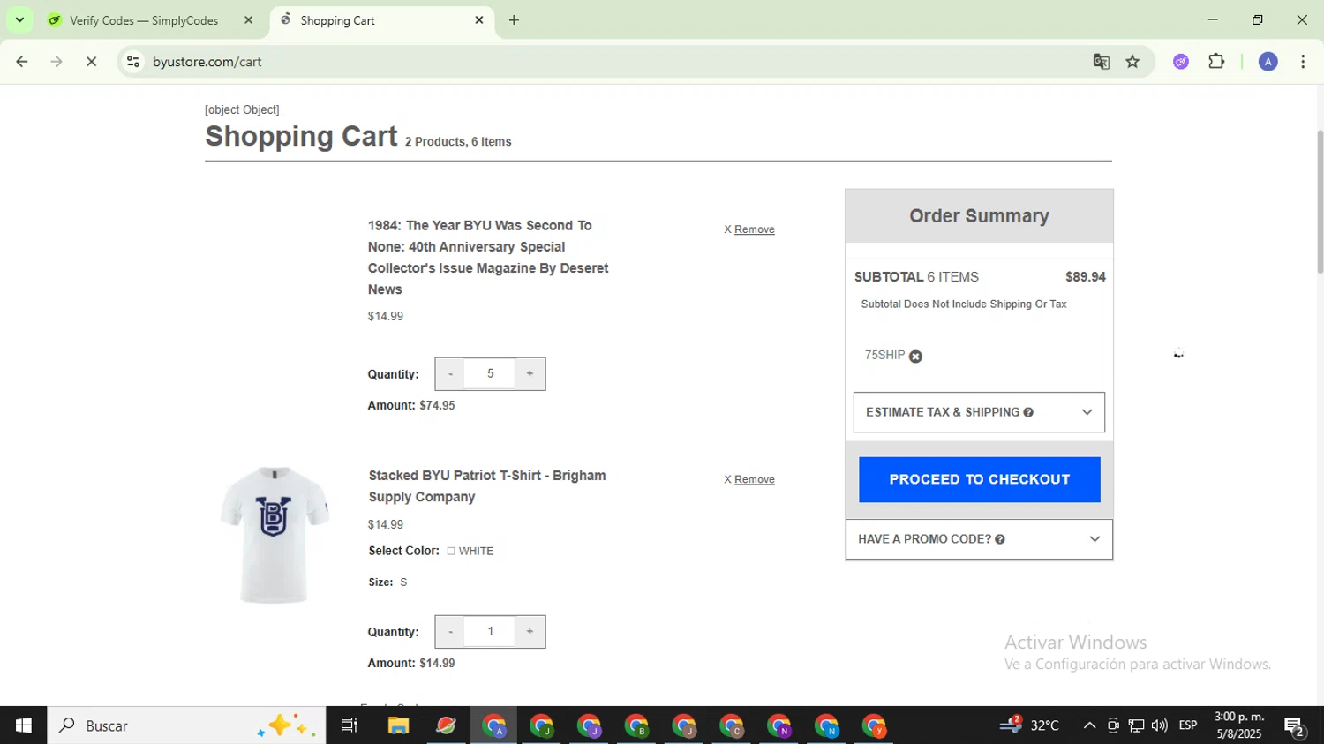Open the Windows Start menu
This screenshot has height=744, width=1324.
point(24,725)
